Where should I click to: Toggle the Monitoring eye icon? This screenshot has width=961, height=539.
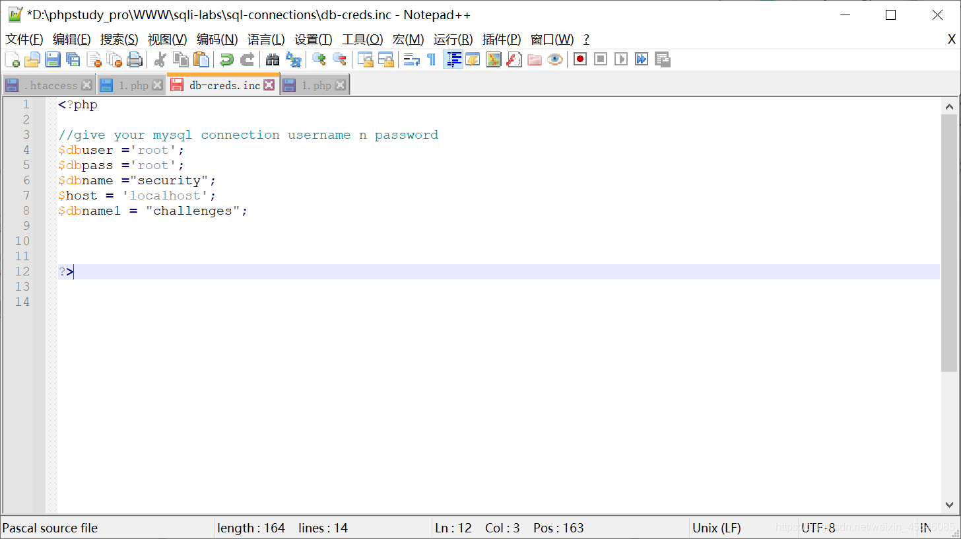[555, 59]
